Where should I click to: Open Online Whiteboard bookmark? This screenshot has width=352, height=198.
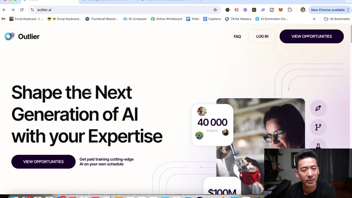tap(167, 19)
